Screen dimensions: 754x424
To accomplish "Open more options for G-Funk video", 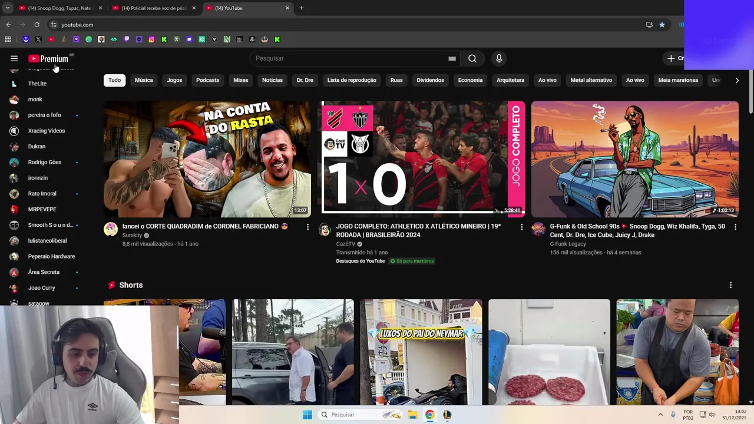I will point(735,227).
